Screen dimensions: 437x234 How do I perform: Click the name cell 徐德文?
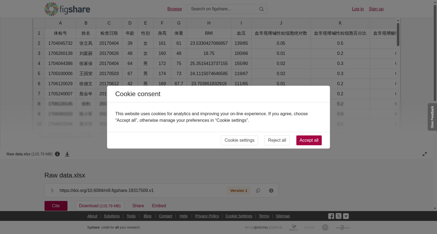tap(86, 84)
